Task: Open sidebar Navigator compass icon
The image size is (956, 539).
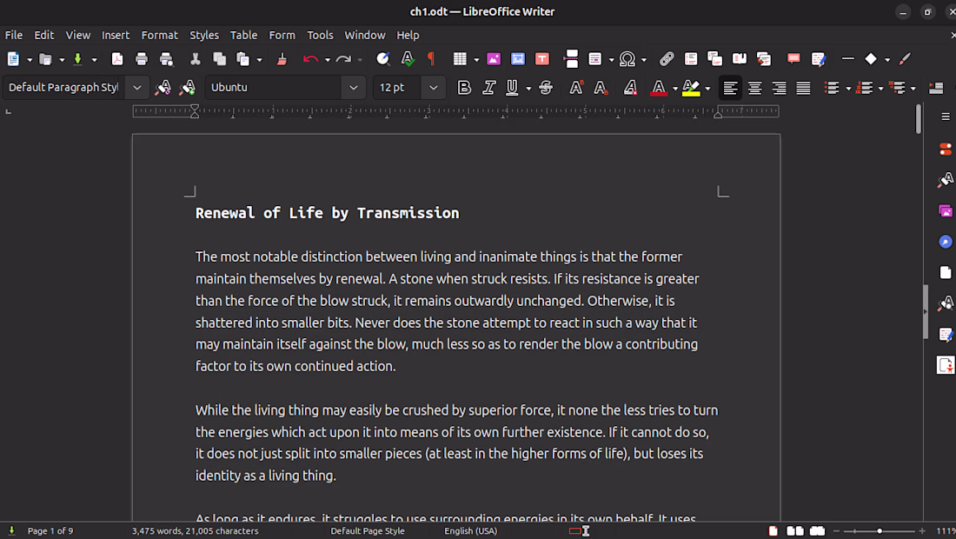Action: click(x=945, y=242)
